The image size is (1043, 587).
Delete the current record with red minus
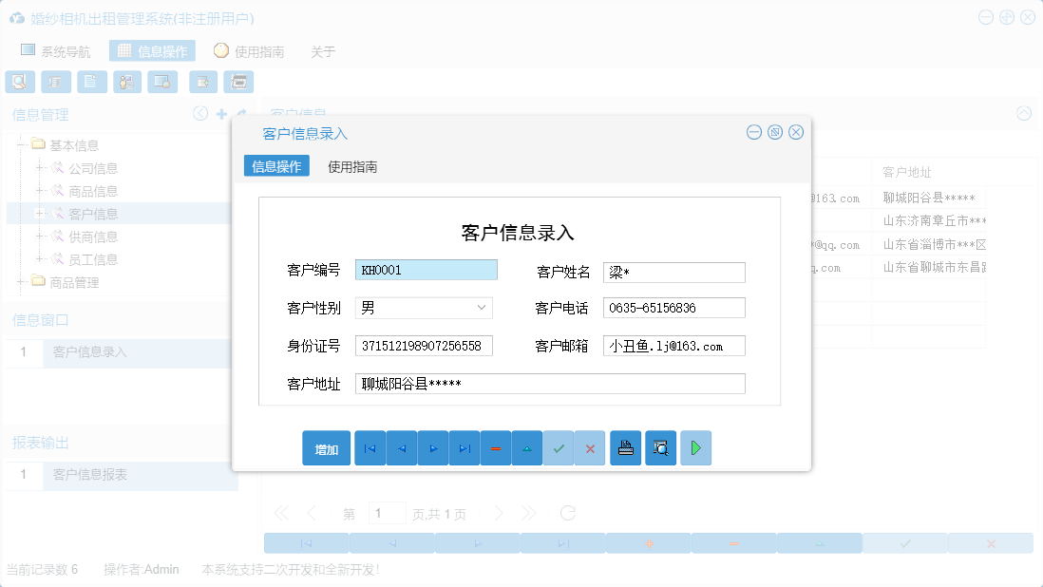pyautogui.click(x=496, y=447)
